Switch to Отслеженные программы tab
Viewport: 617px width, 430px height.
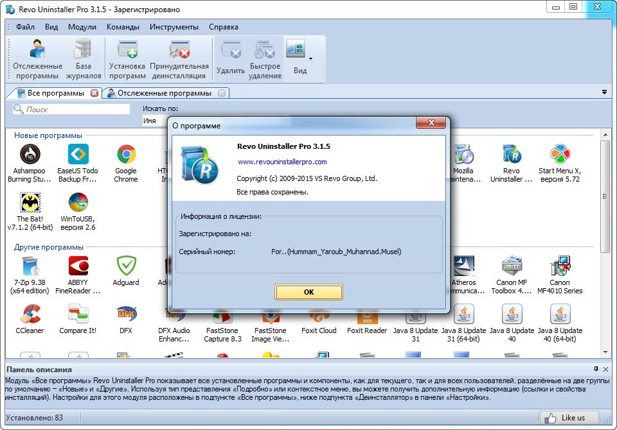(x=165, y=93)
